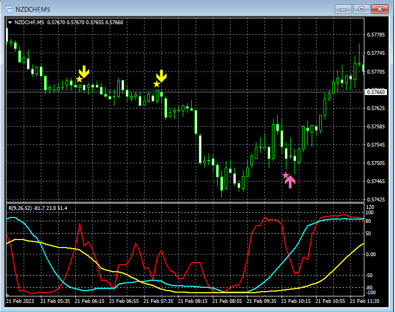Click the 21 Feb 2023 time axis label
Viewport: 395px width, 312px height.
tap(20, 301)
